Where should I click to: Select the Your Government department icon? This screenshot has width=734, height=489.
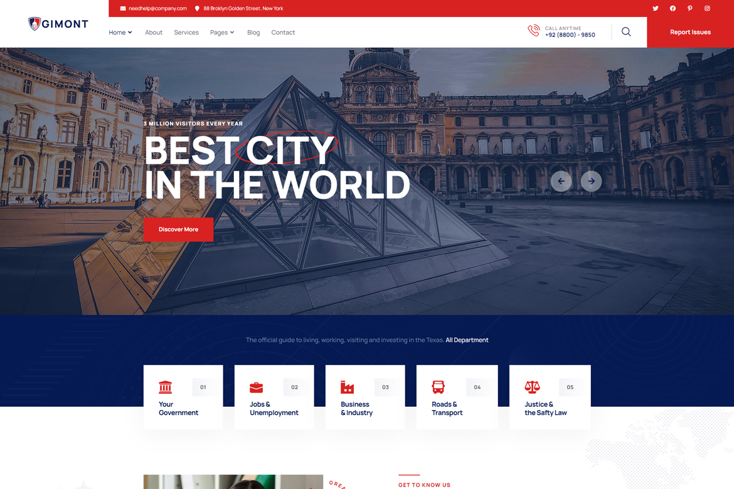coord(164,387)
